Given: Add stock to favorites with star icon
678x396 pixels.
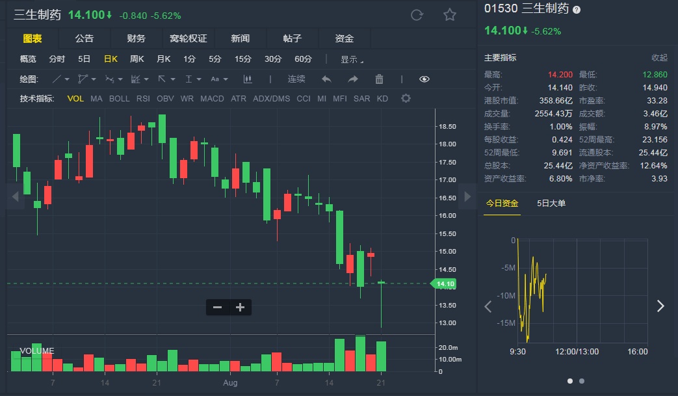Looking at the screenshot, I should coord(450,15).
